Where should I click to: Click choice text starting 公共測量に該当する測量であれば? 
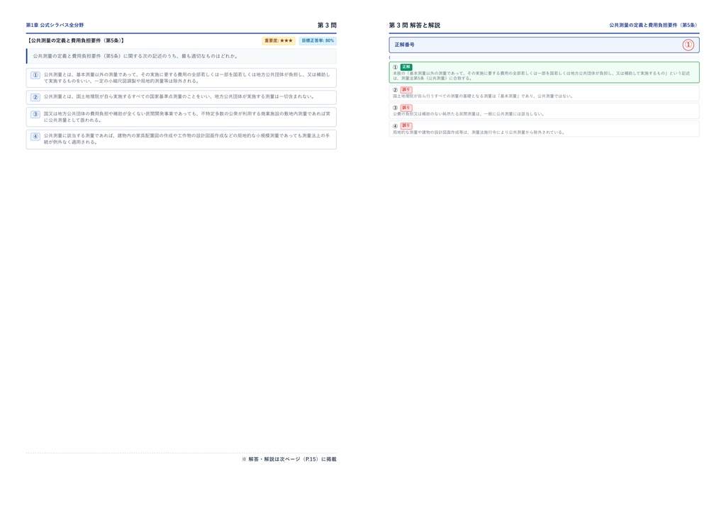[x=187, y=139]
